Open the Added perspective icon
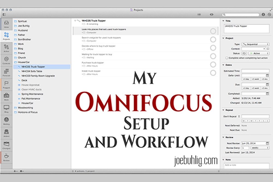Viewport: 273px width, 182px height. pyautogui.click(x=7, y=133)
